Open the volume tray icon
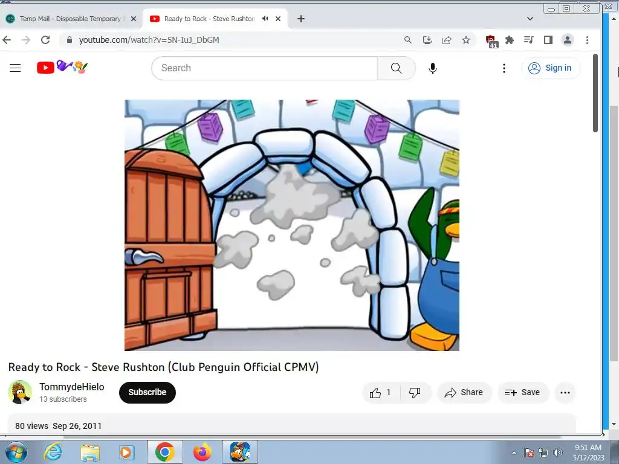 coord(557,453)
